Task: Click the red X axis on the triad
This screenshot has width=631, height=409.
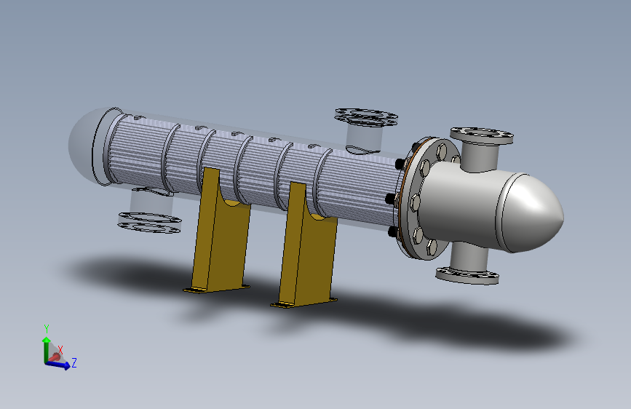Action: (55, 357)
